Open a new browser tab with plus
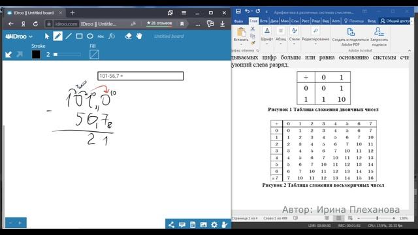This screenshot has height=235, width=418. pos(72,13)
